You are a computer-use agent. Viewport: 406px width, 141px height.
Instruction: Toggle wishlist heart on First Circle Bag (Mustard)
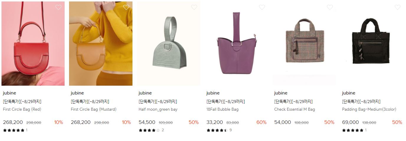tap(126, 7)
